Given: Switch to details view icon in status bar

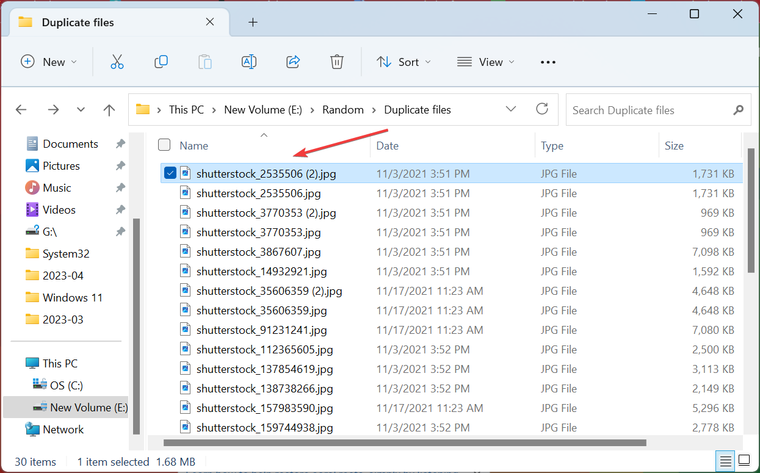Looking at the screenshot, I should point(725,460).
